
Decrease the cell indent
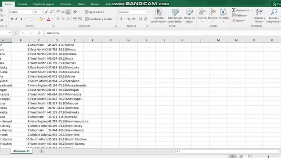coord(75,19)
